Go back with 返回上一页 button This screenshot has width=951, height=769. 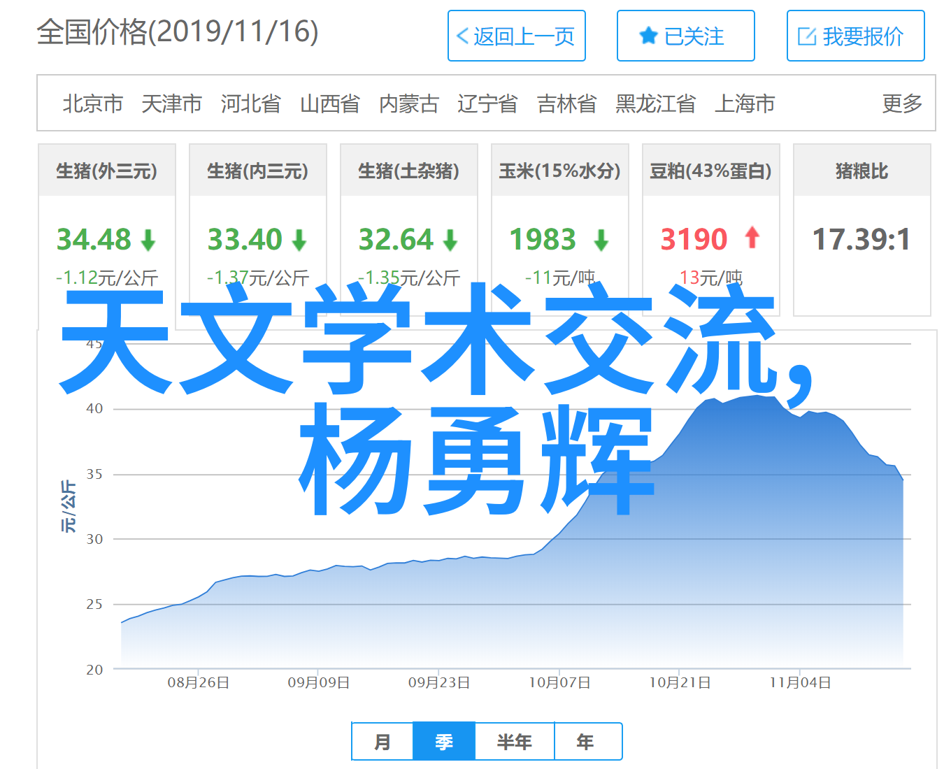517,36
